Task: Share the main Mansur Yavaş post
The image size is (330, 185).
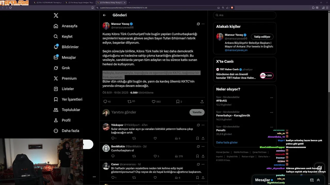Action: (x=202, y=101)
